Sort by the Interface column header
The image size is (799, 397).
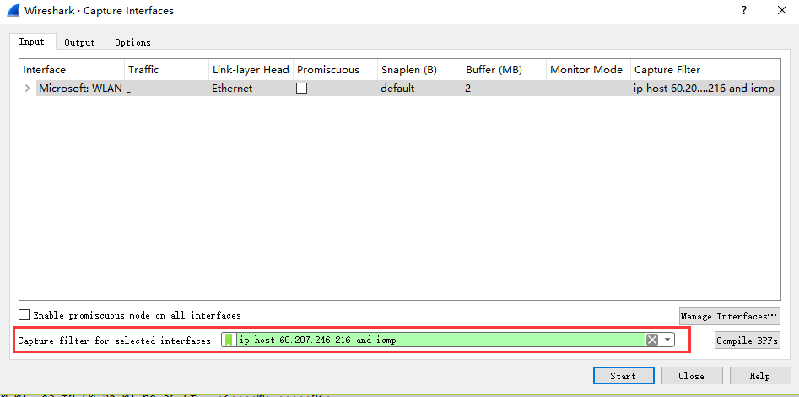[72, 70]
